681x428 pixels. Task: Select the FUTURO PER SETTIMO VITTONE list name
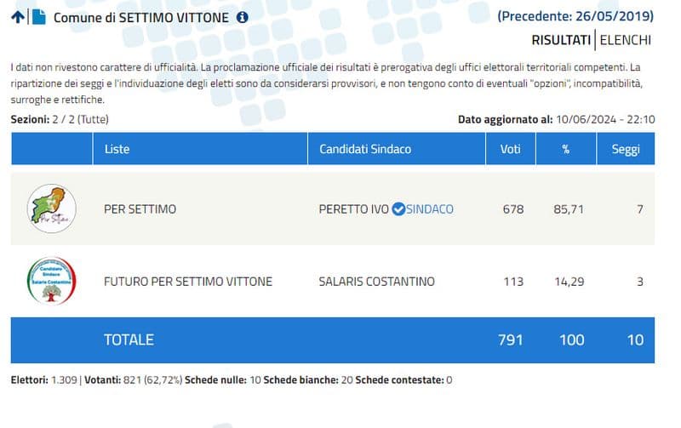188,282
